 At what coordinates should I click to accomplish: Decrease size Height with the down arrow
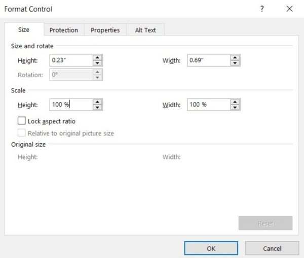[97, 63]
